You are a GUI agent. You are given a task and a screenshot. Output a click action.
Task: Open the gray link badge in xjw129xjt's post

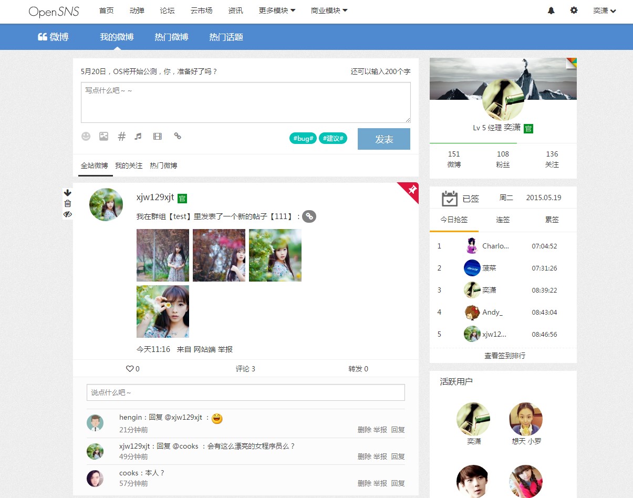309,216
